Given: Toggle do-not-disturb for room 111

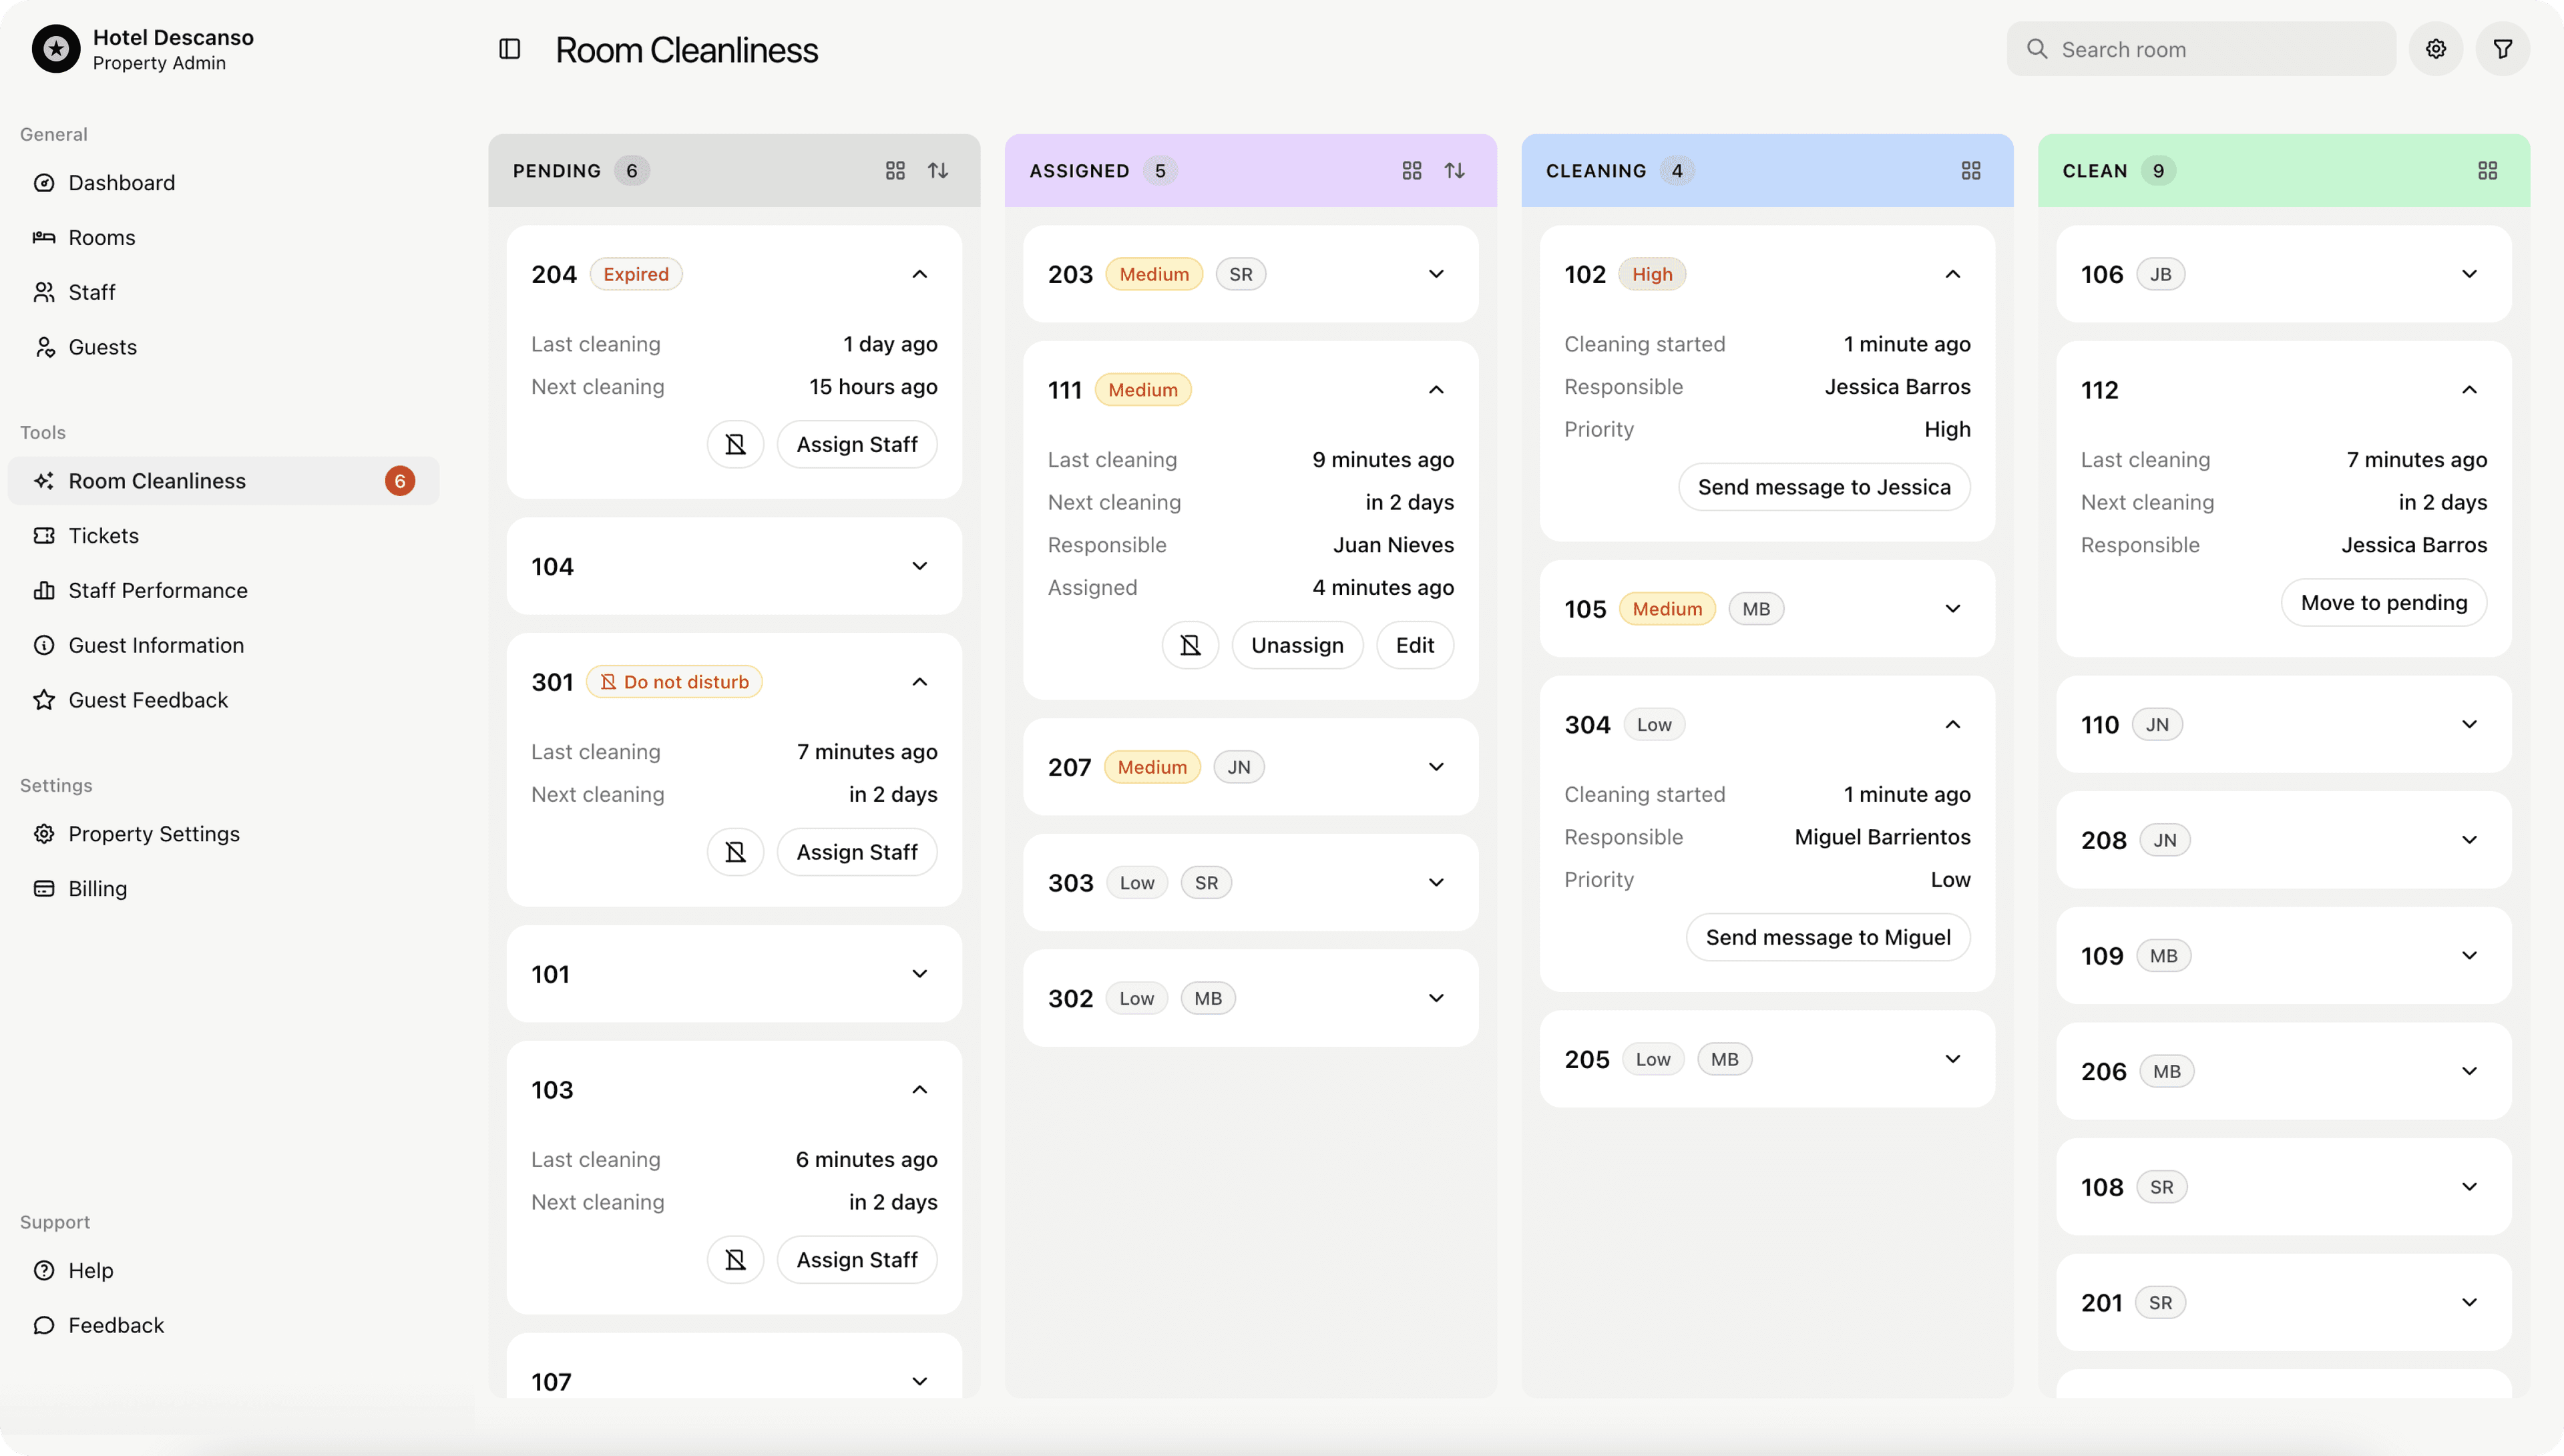Looking at the screenshot, I should coord(1190,645).
